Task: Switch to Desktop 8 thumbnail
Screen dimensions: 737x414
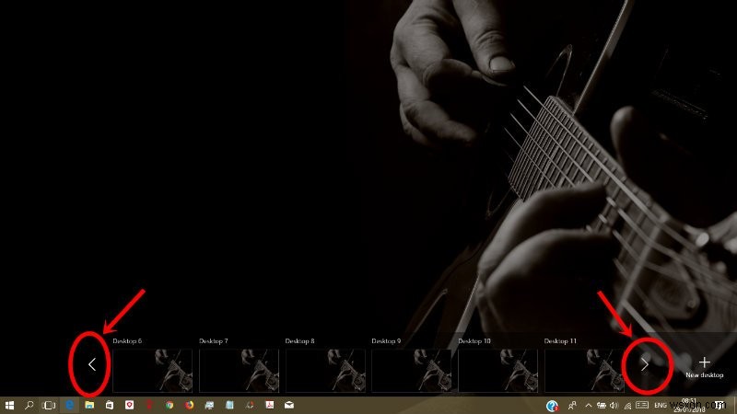Action: 325,371
